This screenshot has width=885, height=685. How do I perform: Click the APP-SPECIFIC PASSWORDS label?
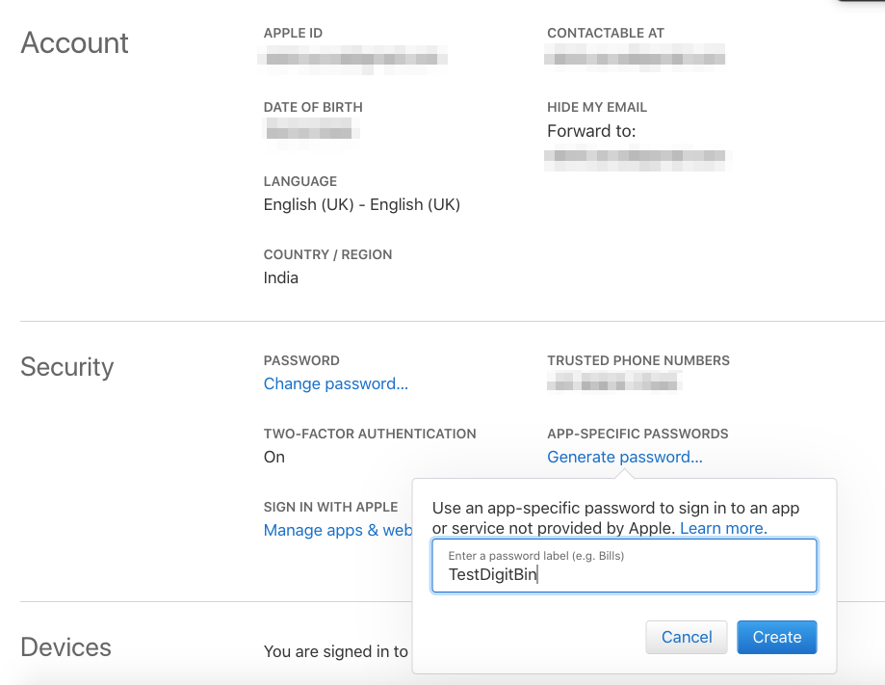point(638,434)
